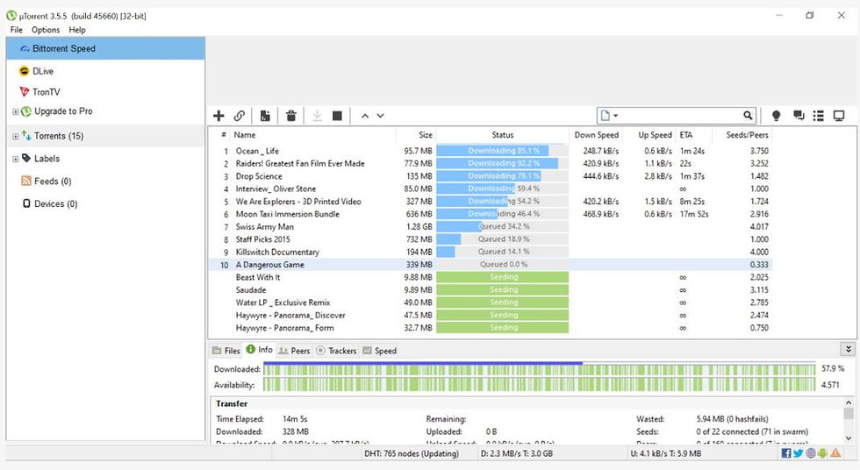Image resolution: width=860 pixels, height=470 pixels.
Task: Select the A Dangerous Game torrent
Action: tap(490, 265)
